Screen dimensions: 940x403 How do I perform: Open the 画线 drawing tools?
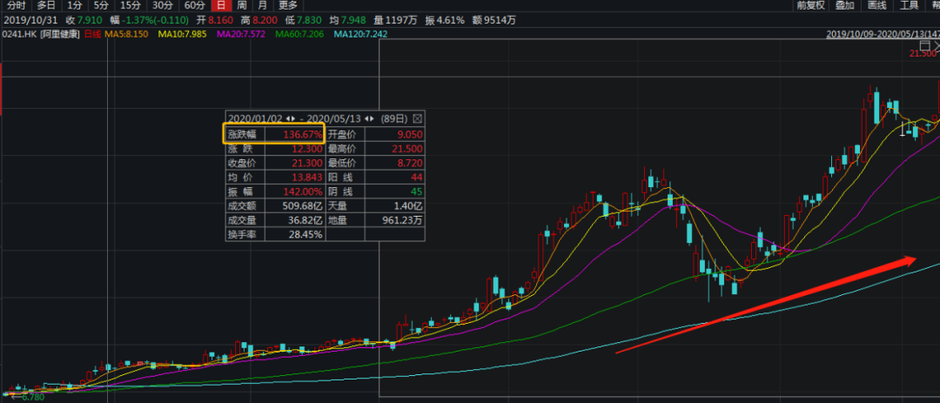[876, 5]
